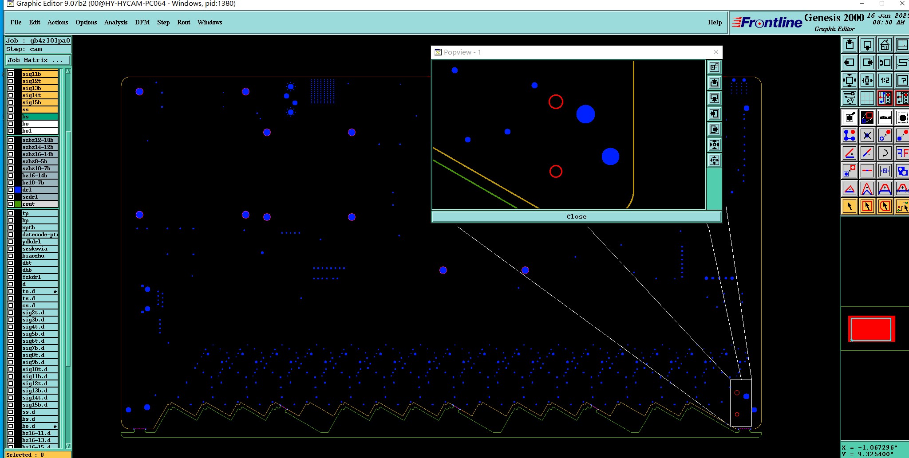Select the ruler measurement tool
The height and width of the screenshot is (458, 909).
point(885,117)
